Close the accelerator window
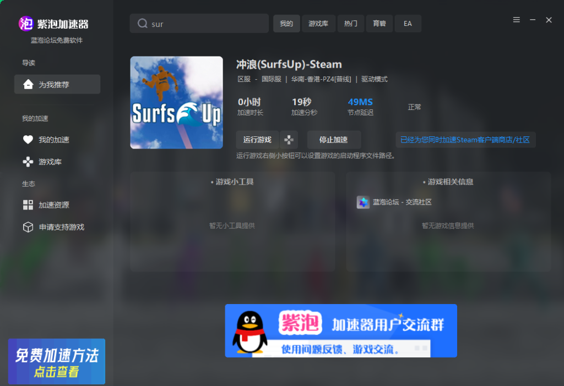Viewport: 564px width, 386px height. (x=549, y=20)
